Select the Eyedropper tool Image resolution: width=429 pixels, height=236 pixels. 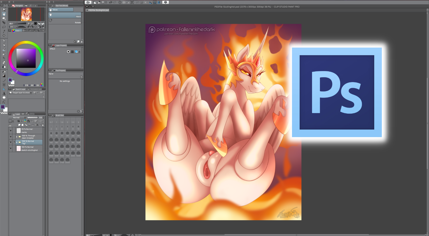(4, 31)
